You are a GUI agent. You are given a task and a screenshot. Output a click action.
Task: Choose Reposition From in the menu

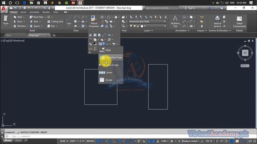[x=111, y=58]
